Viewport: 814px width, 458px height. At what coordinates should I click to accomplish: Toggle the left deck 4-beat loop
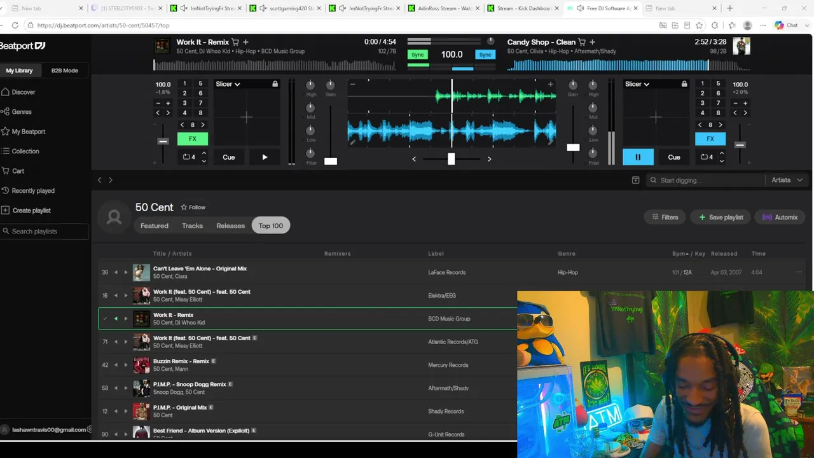[189, 157]
